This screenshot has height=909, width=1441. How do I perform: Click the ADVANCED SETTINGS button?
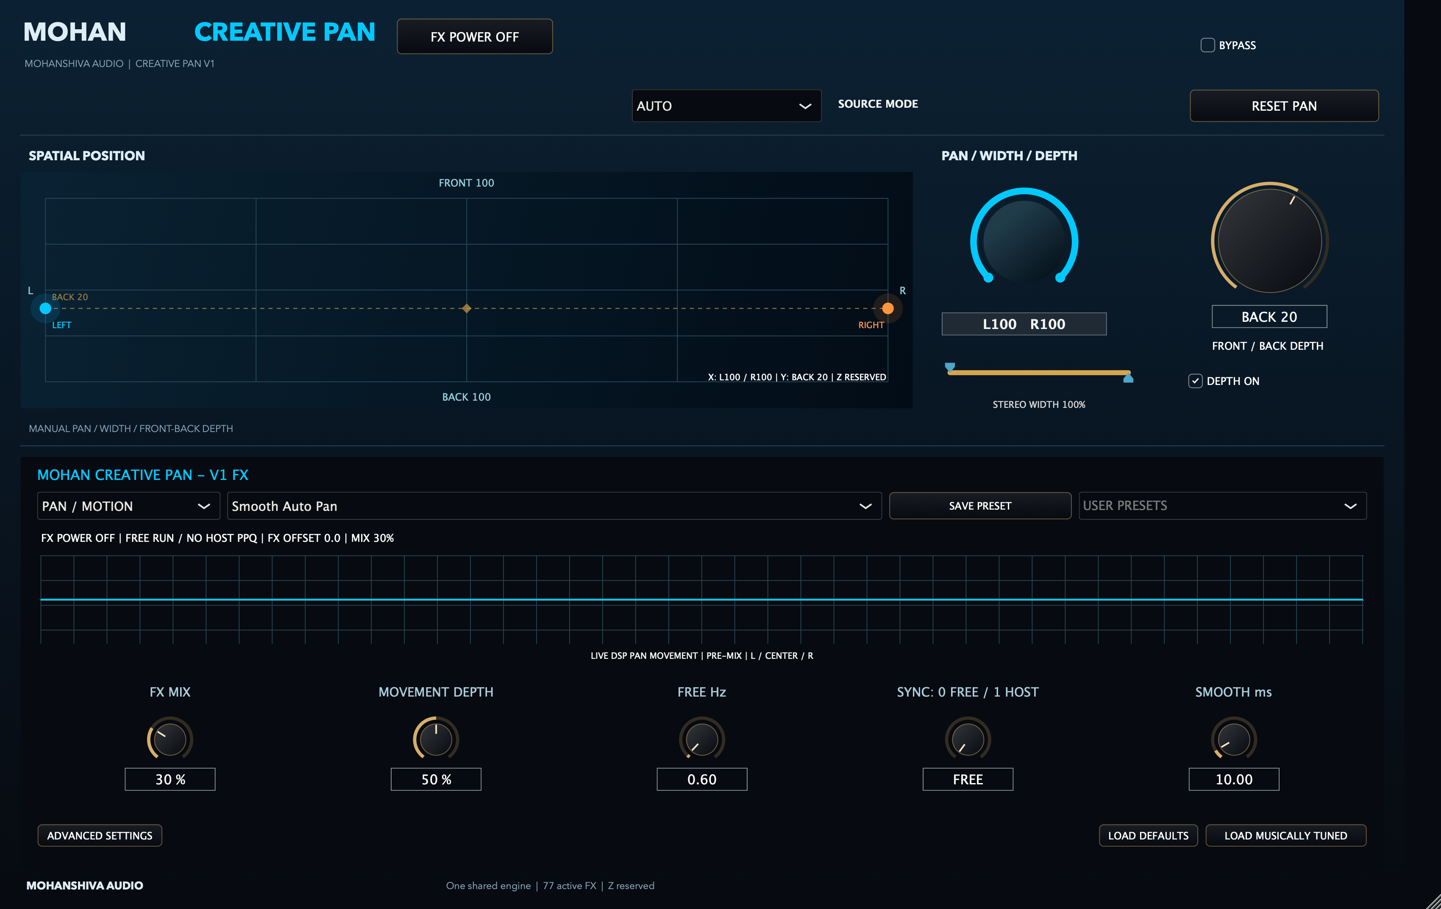click(x=100, y=835)
